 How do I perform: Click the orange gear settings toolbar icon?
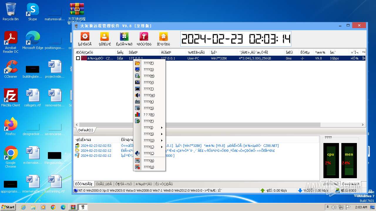[x=85, y=37]
